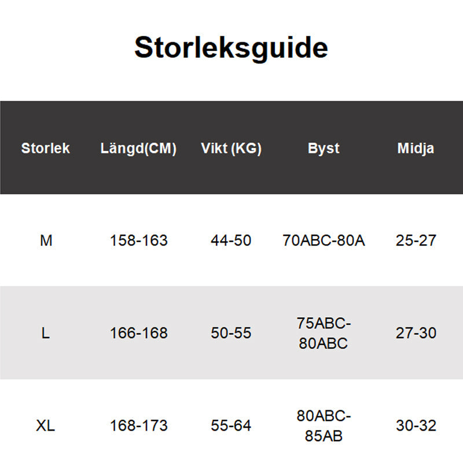Select the Byst column header
The width and height of the screenshot is (463, 463).
[324, 148]
